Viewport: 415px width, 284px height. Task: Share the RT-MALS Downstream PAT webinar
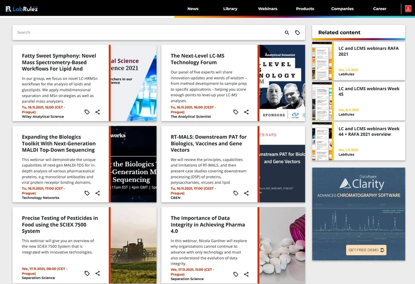click(246, 193)
